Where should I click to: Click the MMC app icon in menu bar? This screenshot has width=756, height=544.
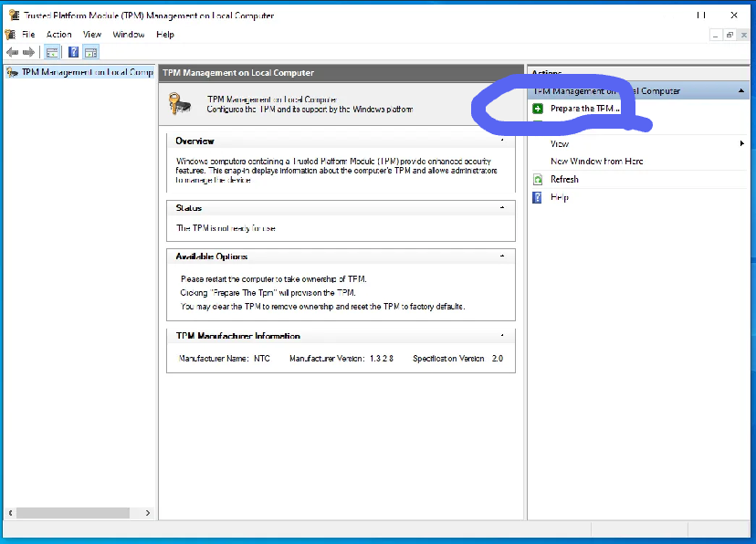click(10, 35)
